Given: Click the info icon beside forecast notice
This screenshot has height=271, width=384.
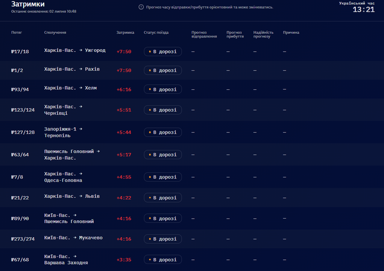Looking at the screenshot, I should click(x=141, y=7).
